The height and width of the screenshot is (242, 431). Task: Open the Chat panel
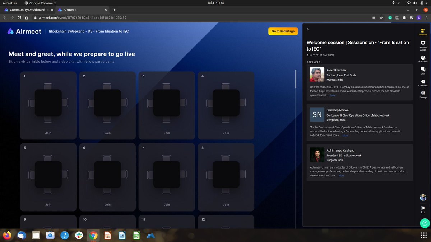[x=423, y=71]
